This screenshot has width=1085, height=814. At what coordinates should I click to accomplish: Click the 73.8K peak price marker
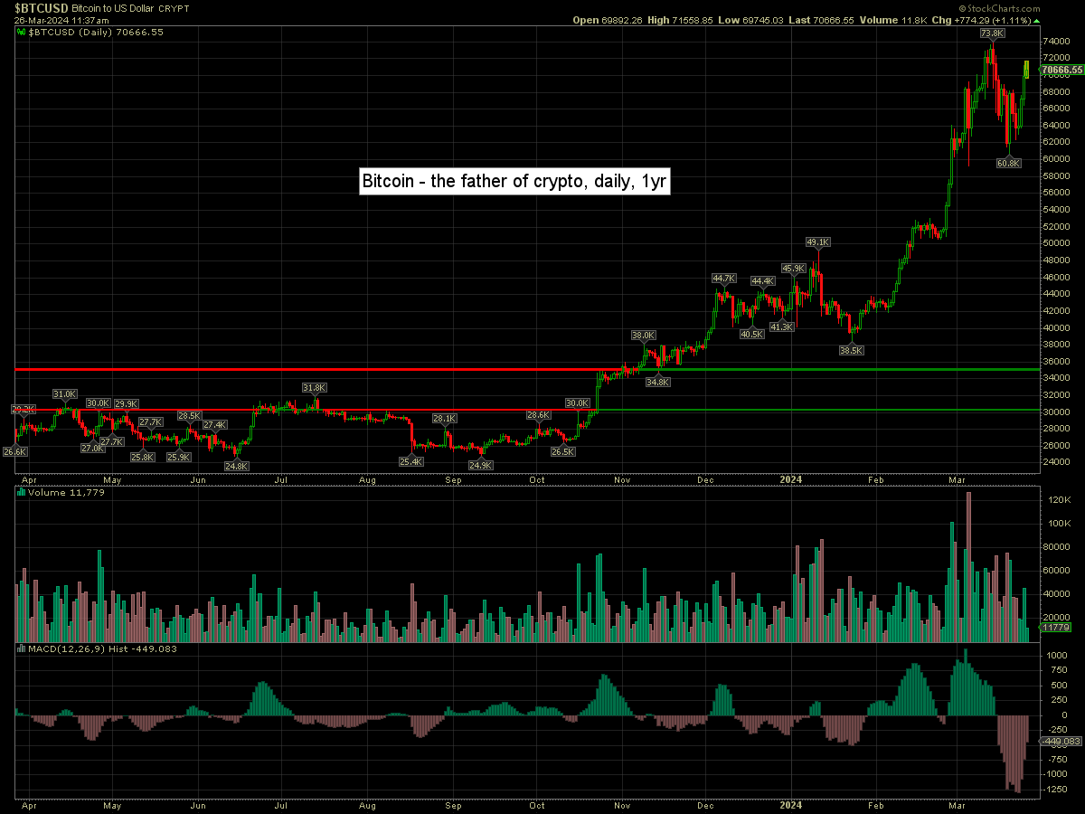pos(992,33)
